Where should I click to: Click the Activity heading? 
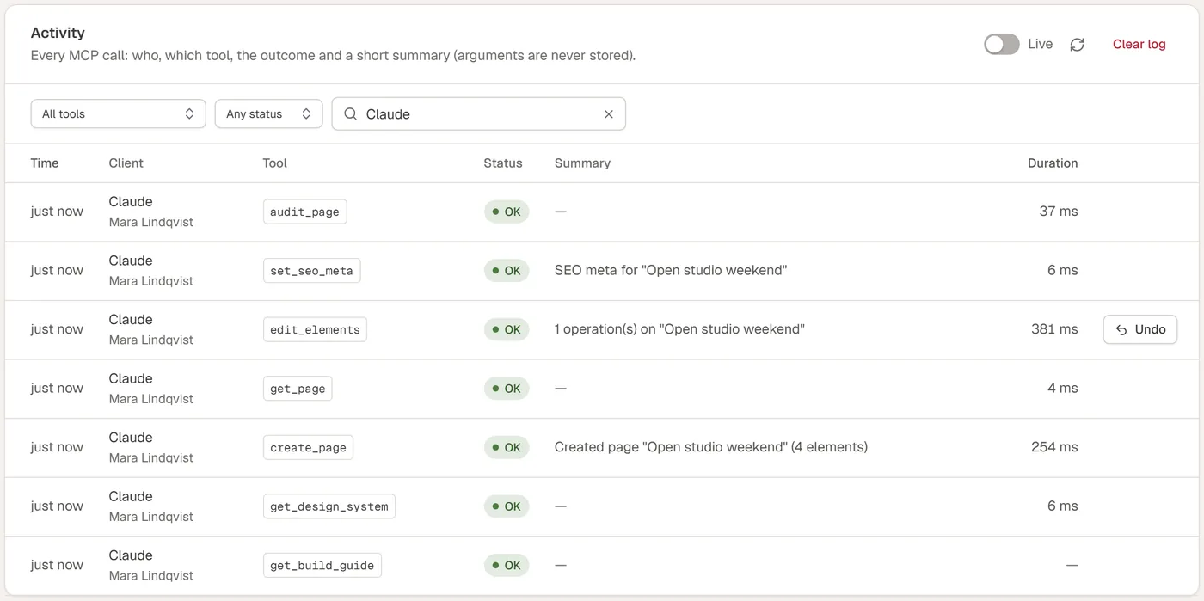coord(58,33)
